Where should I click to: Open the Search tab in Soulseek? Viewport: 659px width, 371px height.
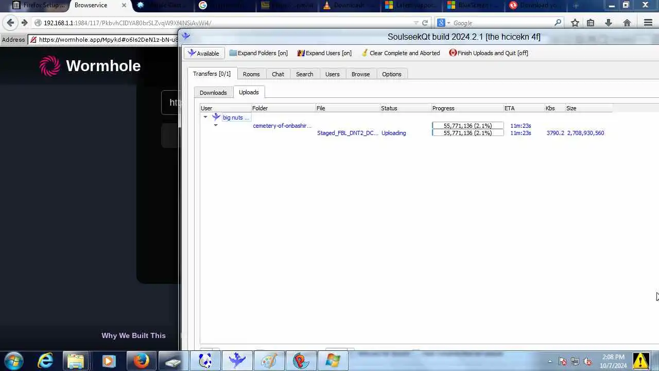click(304, 74)
